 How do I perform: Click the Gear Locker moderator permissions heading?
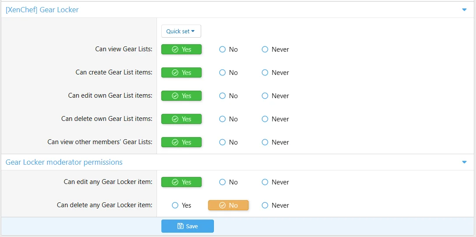point(64,163)
